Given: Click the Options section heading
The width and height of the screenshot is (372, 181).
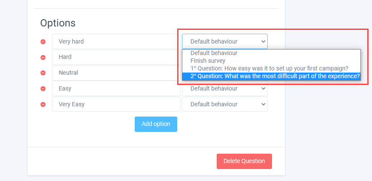Looking at the screenshot, I should pyautogui.click(x=58, y=23).
